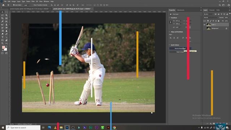Open the Image menu

click(x=14, y=1)
